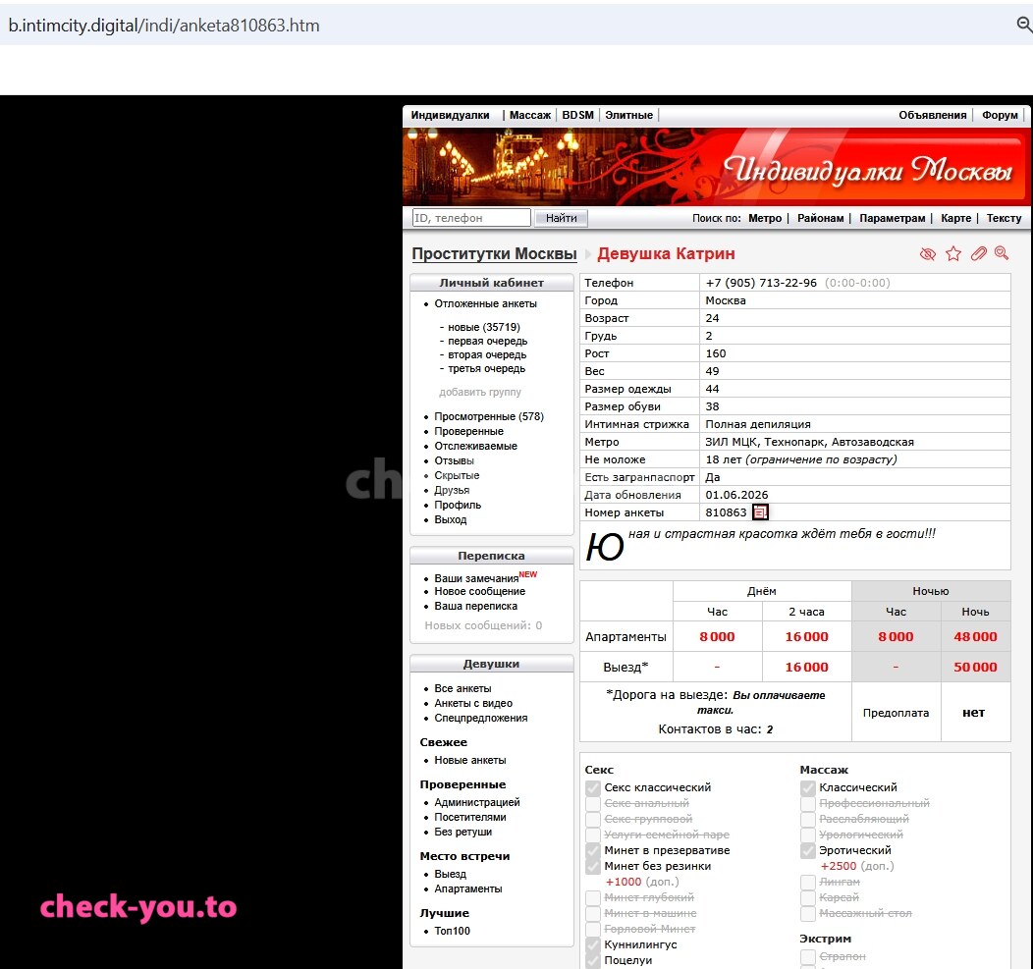Screen dimensions: 1033x969
Task: Click the Индивидуалки Москвы header banner
Action: [x=716, y=167]
